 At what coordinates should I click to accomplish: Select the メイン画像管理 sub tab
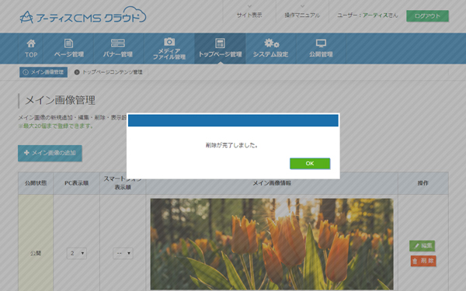coord(43,72)
